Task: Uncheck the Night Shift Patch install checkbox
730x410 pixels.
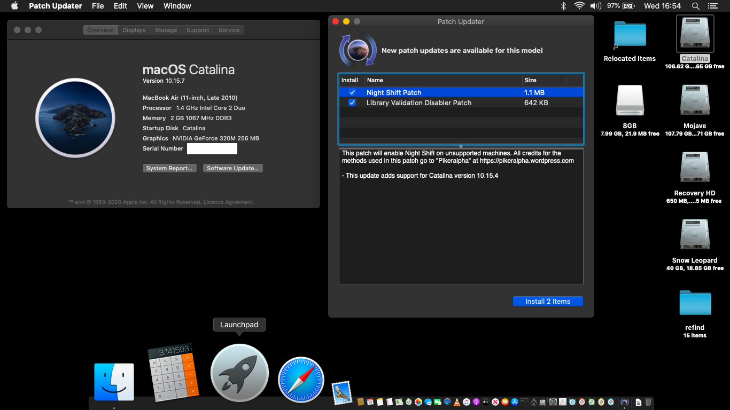Action: pyautogui.click(x=352, y=92)
